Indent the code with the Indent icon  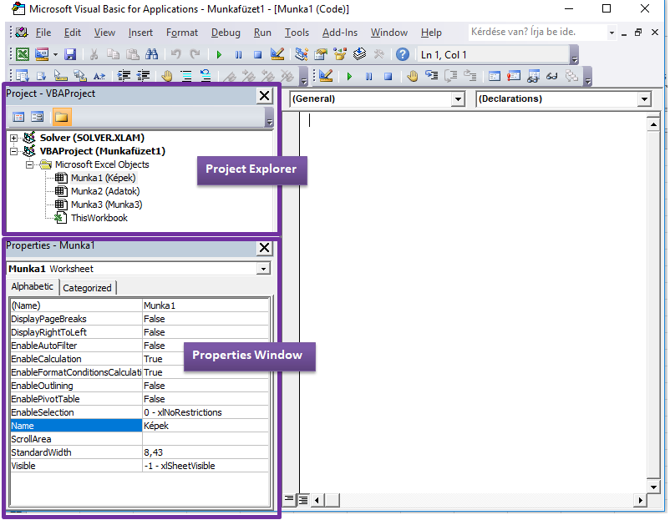point(124,77)
